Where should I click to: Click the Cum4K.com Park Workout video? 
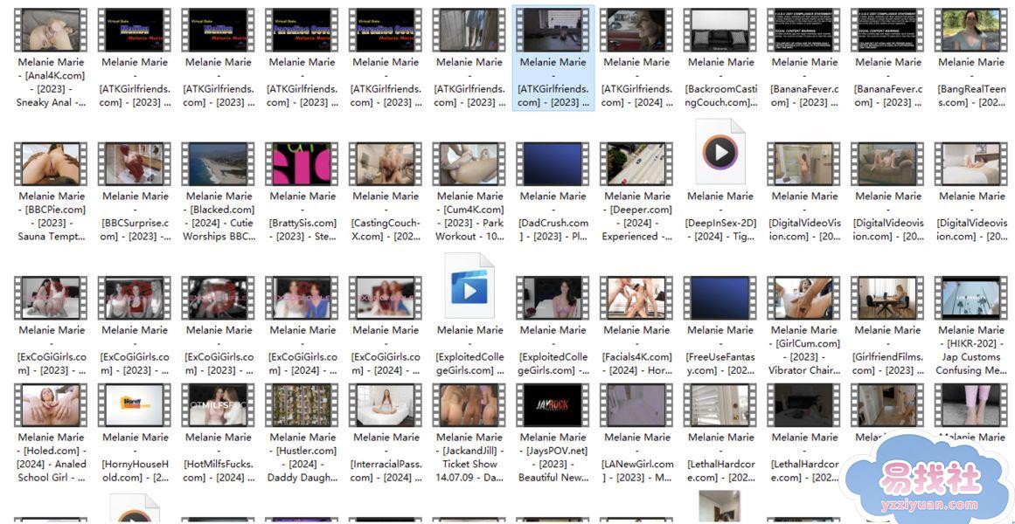(469, 164)
